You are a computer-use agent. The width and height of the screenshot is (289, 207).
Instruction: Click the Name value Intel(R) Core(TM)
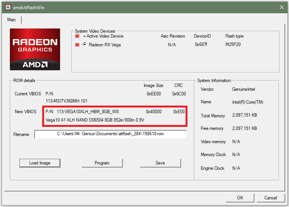coord(248,102)
